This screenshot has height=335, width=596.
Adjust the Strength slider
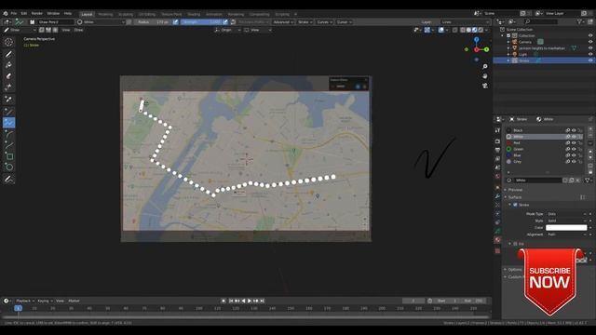coord(201,22)
